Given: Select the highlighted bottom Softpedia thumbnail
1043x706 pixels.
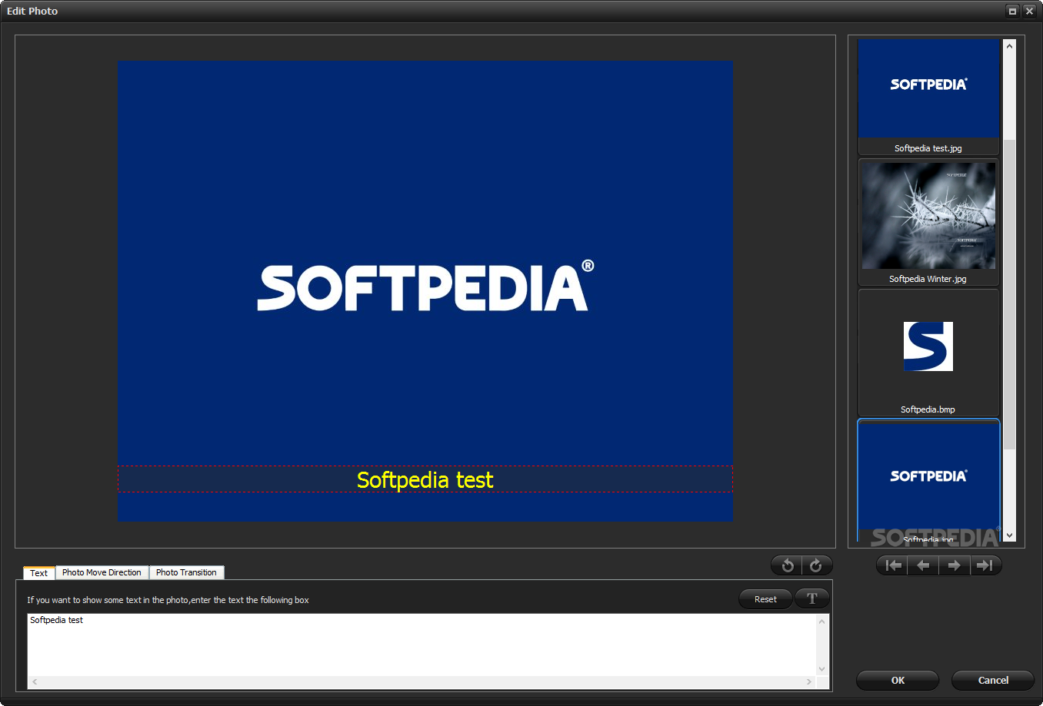Looking at the screenshot, I should pos(928,480).
